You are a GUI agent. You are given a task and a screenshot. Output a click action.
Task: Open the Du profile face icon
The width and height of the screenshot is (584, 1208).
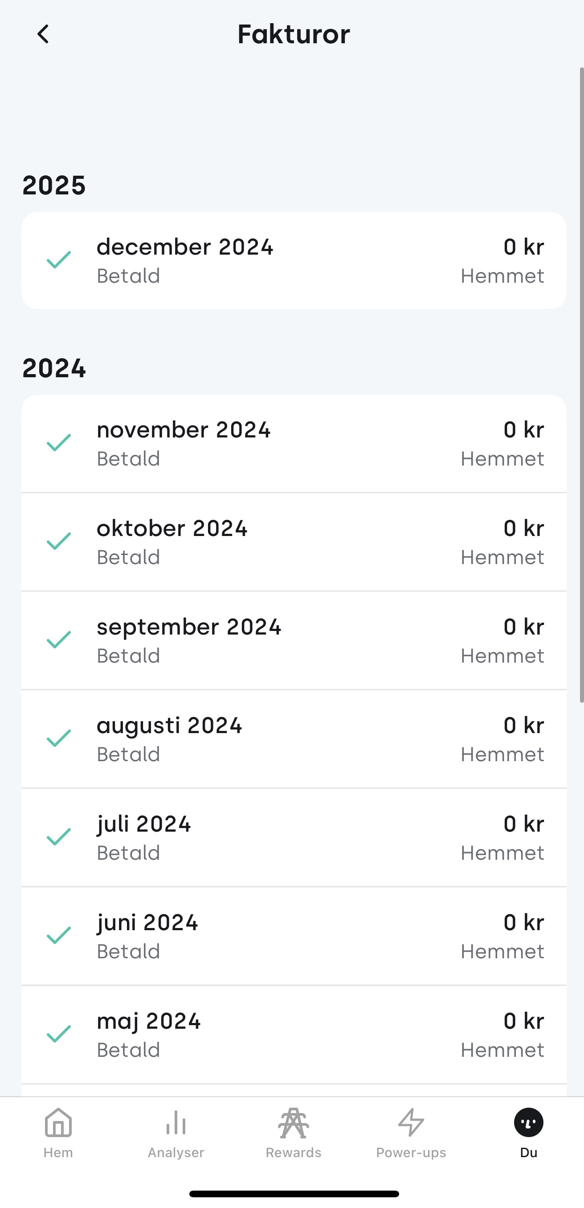(x=529, y=1123)
